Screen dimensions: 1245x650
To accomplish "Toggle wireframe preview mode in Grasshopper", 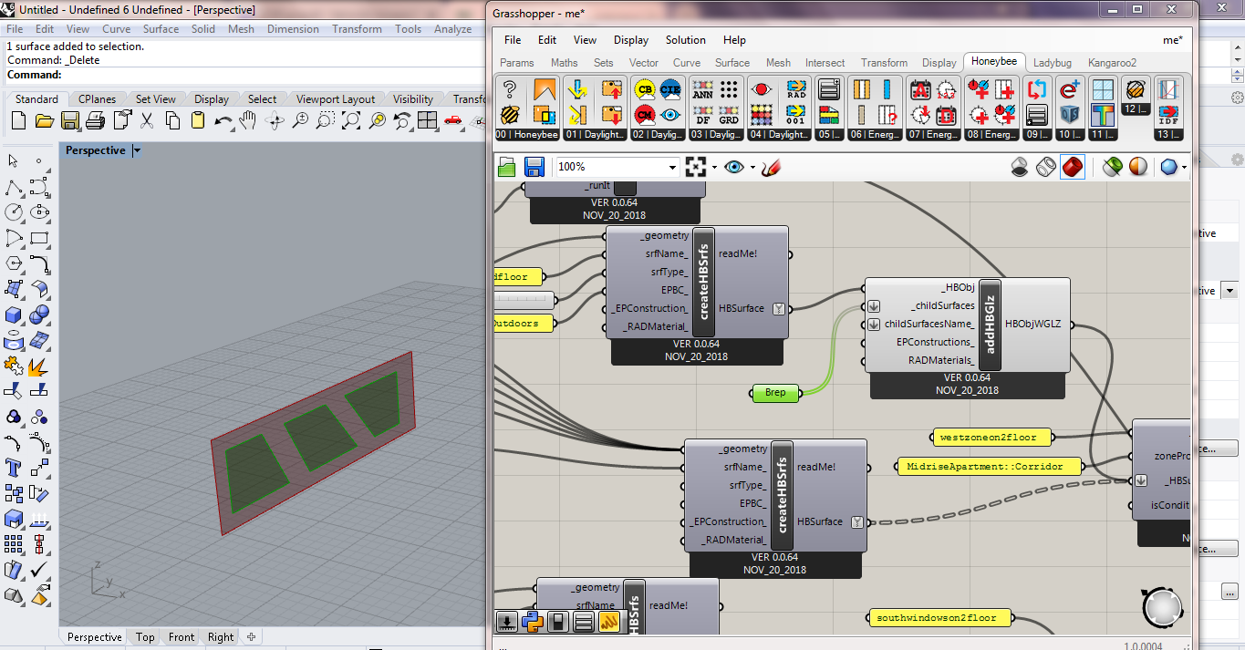I will 1046,167.
